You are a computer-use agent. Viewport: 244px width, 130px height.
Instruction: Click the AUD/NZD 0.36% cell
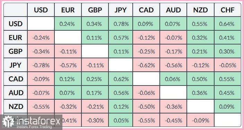pyautogui.click(x=200, y=93)
